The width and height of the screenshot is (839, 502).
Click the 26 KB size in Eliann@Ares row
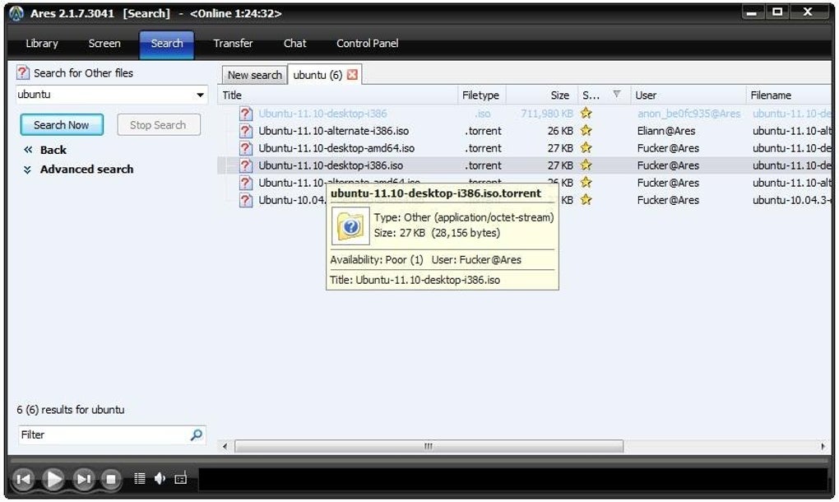559,131
